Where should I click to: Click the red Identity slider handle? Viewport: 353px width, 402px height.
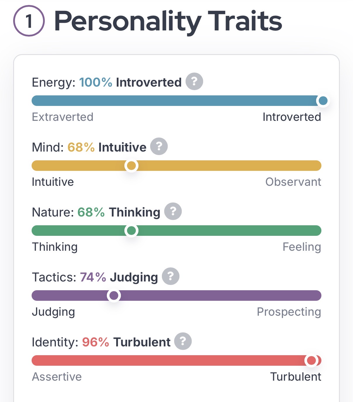(x=311, y=361)
